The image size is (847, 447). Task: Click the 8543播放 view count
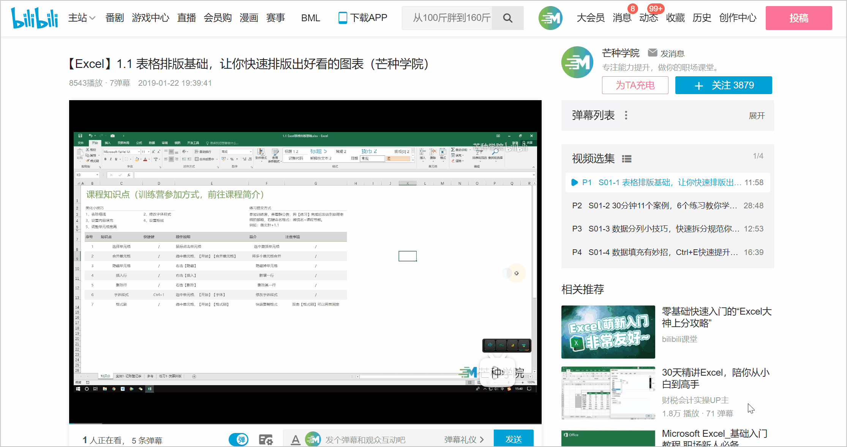point(86,83)
